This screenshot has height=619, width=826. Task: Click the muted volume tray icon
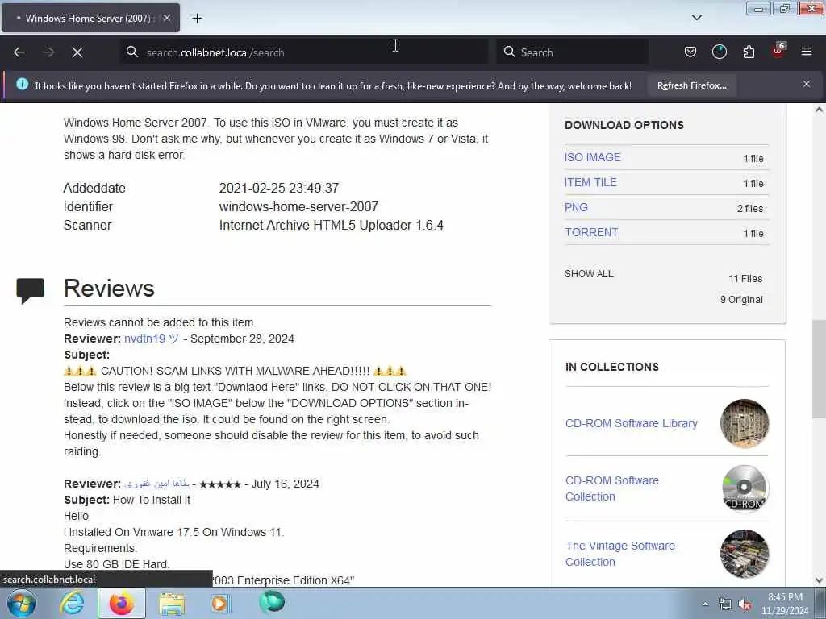tap(745, 604)
